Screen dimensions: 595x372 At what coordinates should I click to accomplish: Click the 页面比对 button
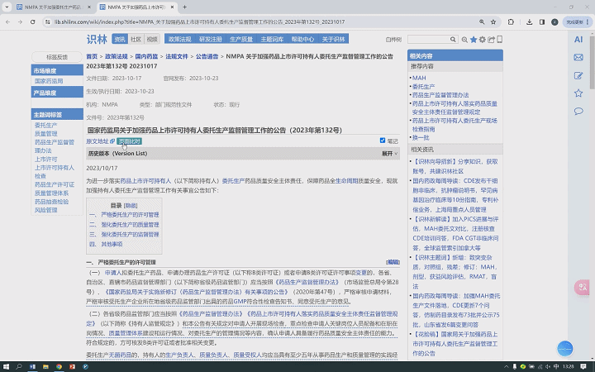tap(129, 141)
